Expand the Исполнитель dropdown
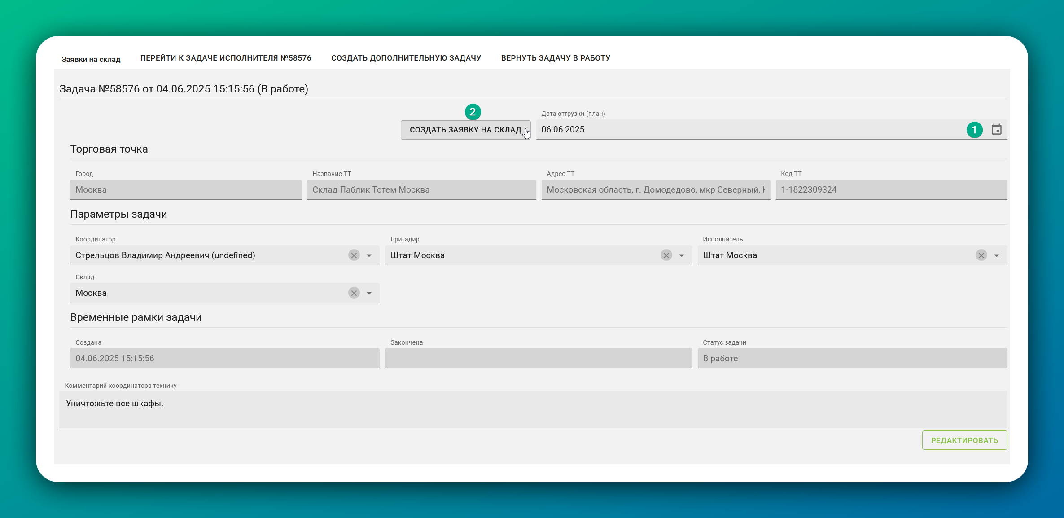The width and height of the screenshot is (1064, 518). click(x=997, y=255)
